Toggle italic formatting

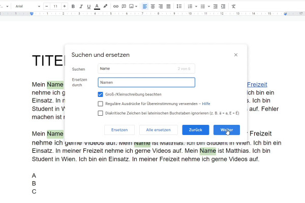coord(81,7)
